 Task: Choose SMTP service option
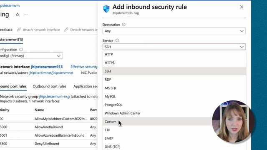[x=174, y=138]
